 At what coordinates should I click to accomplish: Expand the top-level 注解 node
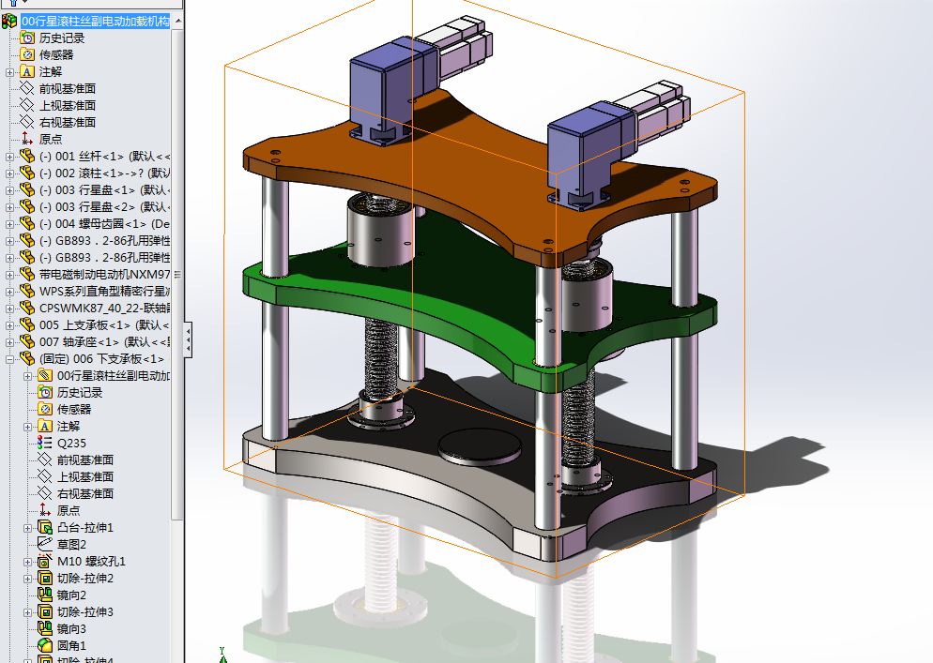click(x=9, y=72)
